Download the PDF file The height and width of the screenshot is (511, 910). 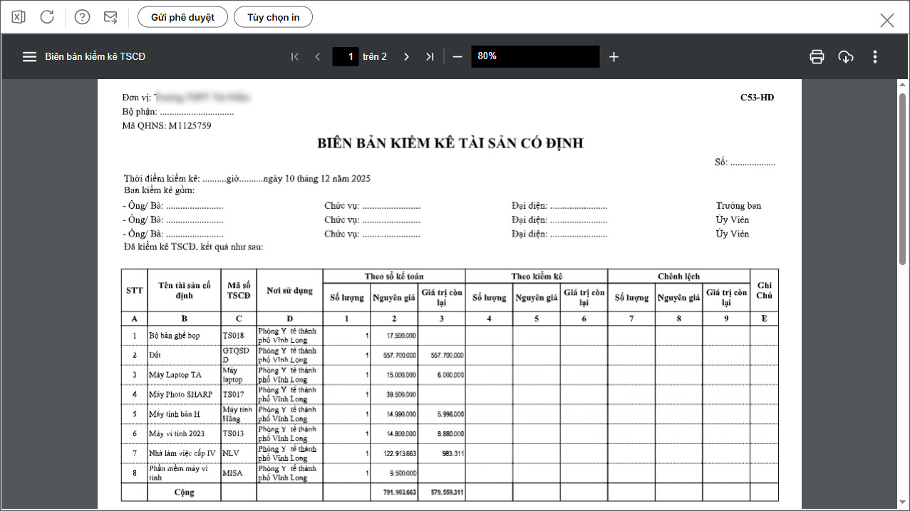[x=846, y=57]
